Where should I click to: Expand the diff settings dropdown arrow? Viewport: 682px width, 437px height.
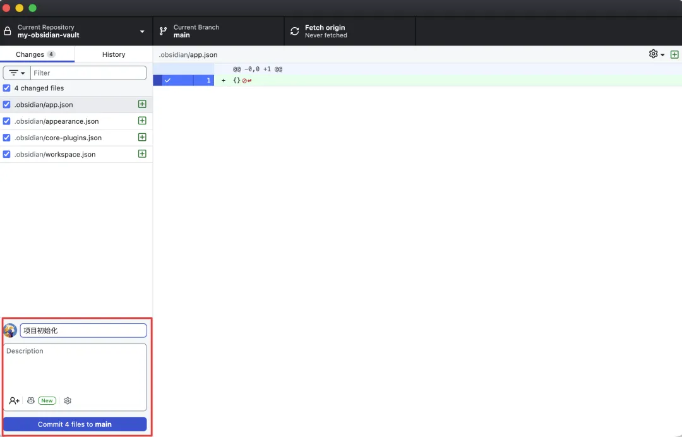pyautogui.click(x=662, y=55)
